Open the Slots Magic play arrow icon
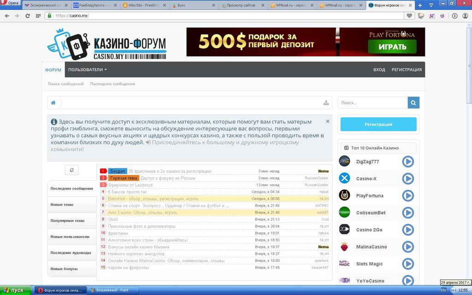This screenshot has height=295, width=472. click(x=408, y=264)
